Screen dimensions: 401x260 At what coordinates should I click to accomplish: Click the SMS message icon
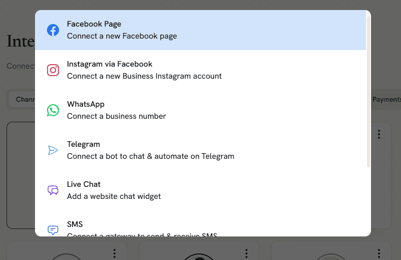pyautogui.click(x=53, y=230)
